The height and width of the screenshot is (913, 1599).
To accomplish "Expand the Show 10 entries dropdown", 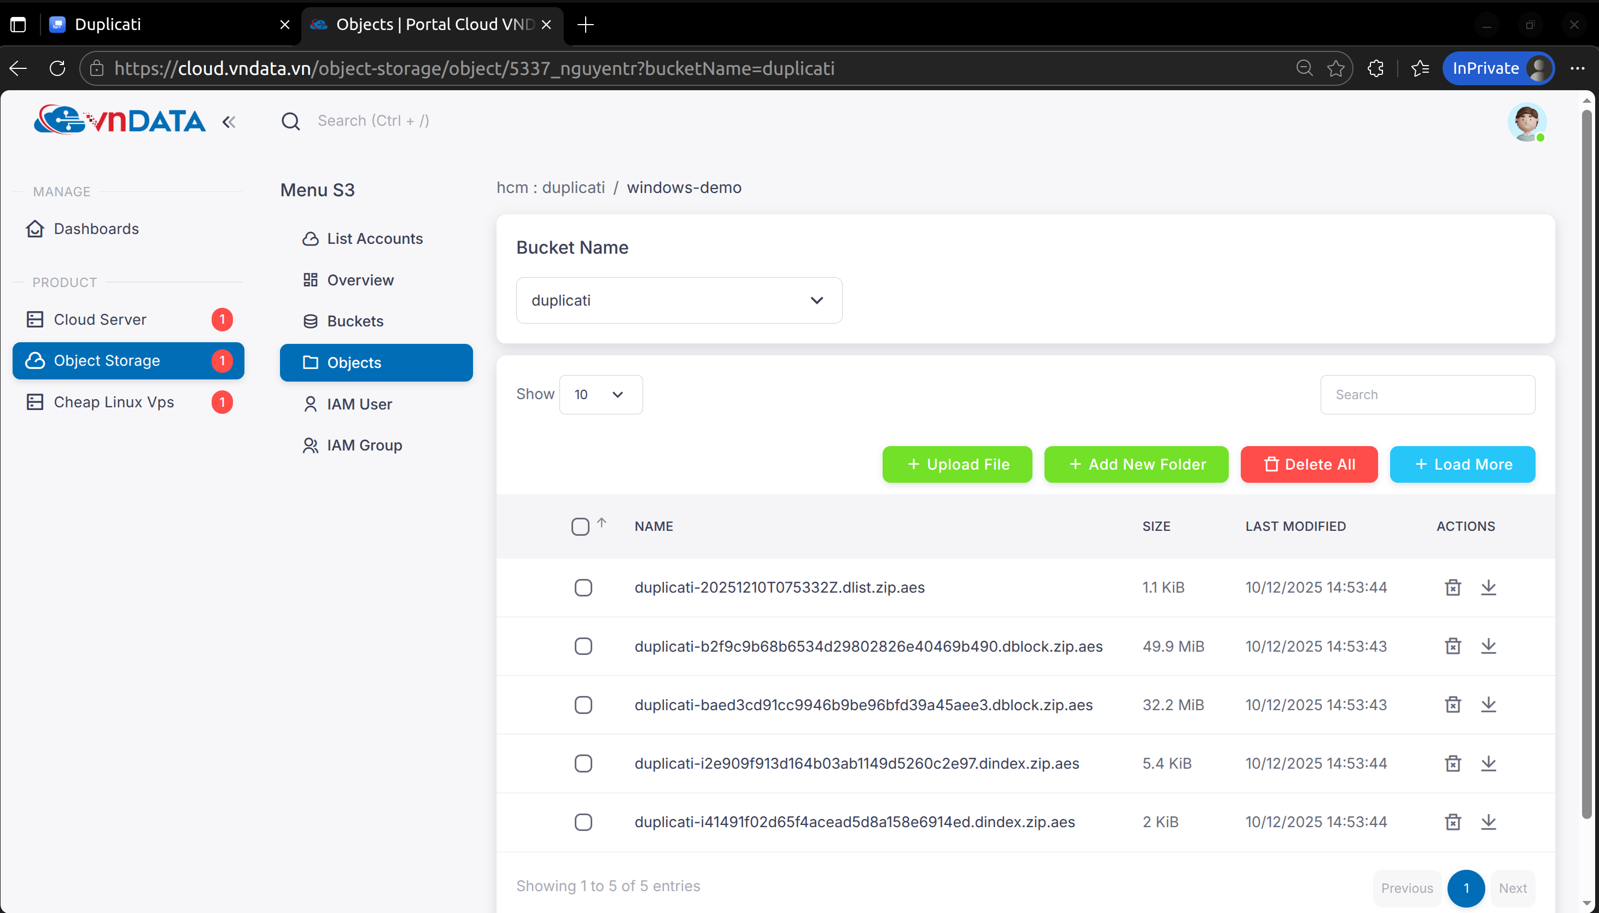I will point(600,394).
